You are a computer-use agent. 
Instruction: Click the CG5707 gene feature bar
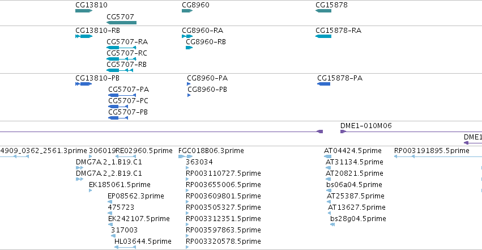(121, 23)
